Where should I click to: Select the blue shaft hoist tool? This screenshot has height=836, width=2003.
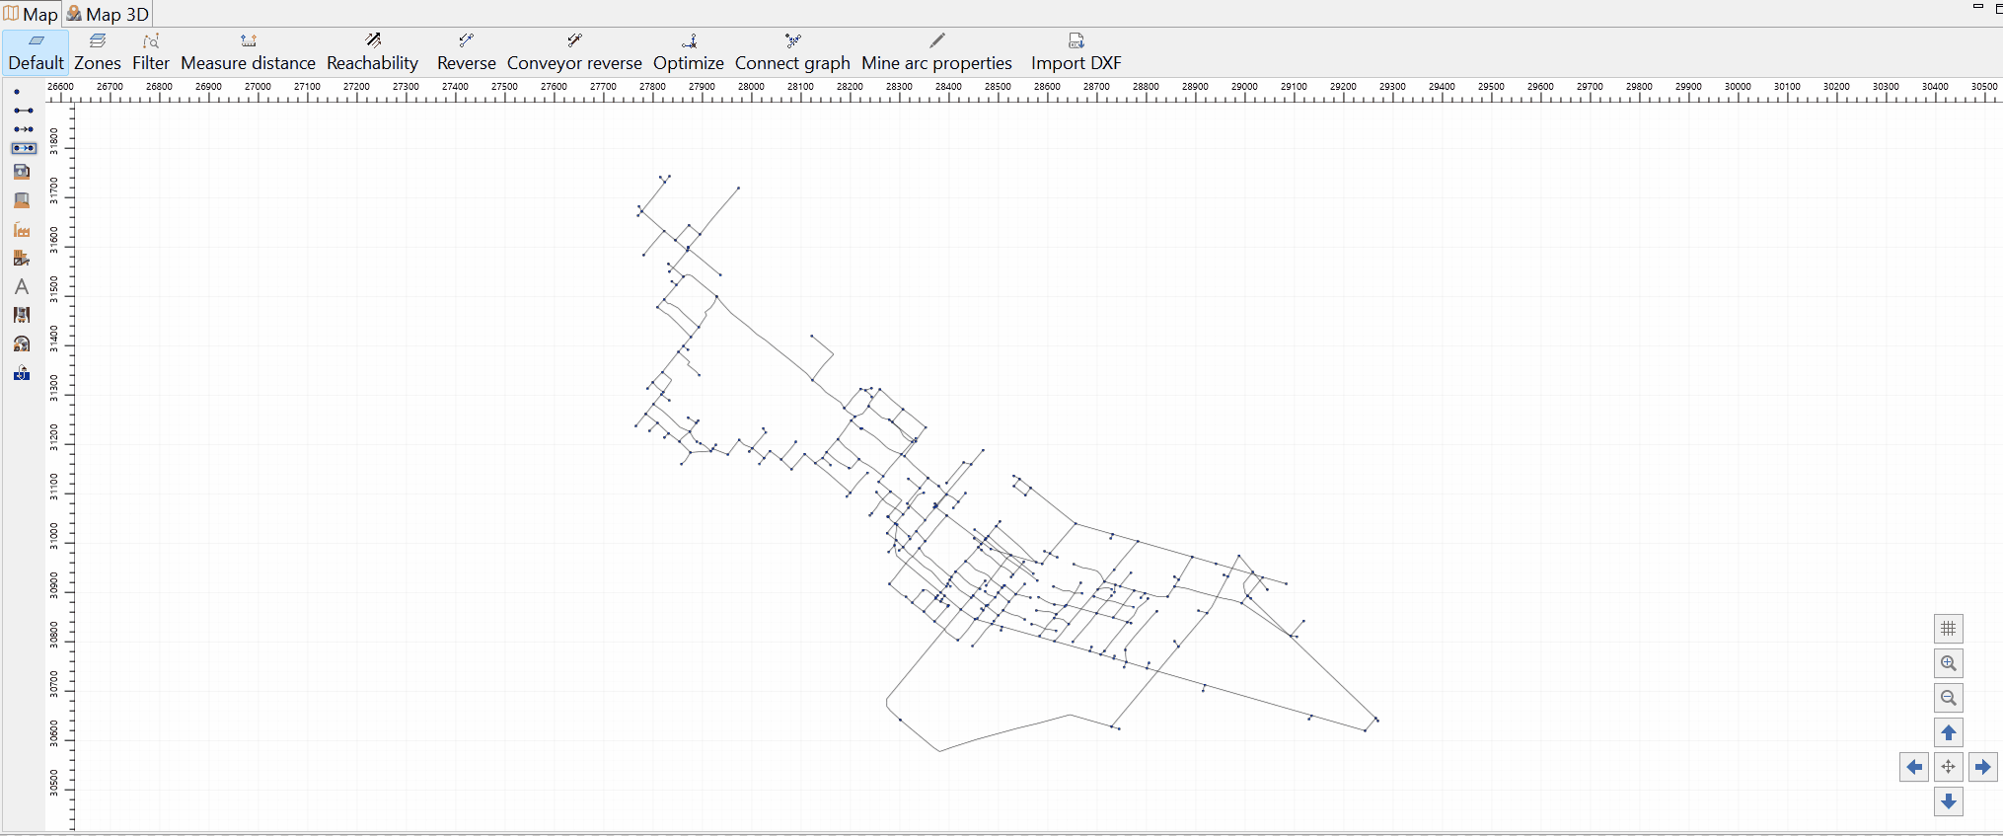click(22, 373)
